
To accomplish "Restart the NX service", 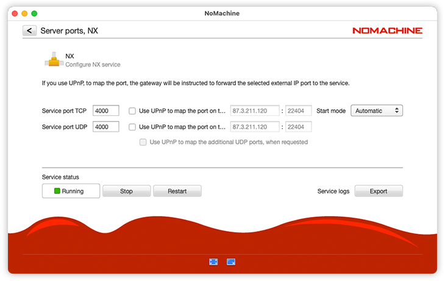I will coord(177,191).
